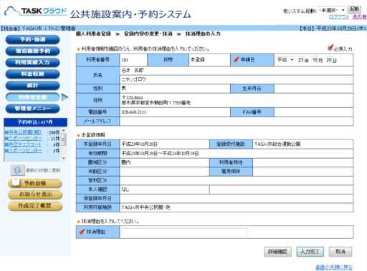Click the reservation list scrollbar down arrow
This screenshot has width=367, height=271.
pyautogui.click(x=64, y=158)
